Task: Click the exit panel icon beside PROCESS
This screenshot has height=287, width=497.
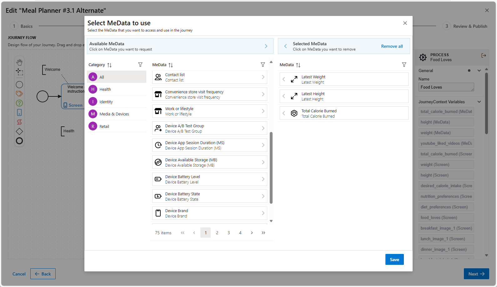Action: click(484, 56)
